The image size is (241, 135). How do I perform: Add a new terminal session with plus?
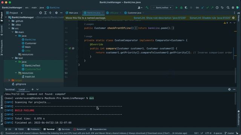coord(32,89)
